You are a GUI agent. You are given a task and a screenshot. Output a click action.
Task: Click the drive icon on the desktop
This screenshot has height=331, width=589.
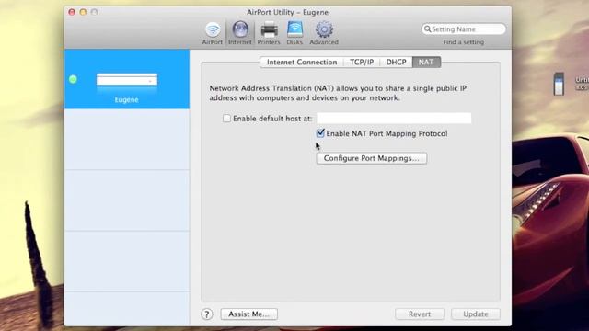click(559, 84)
